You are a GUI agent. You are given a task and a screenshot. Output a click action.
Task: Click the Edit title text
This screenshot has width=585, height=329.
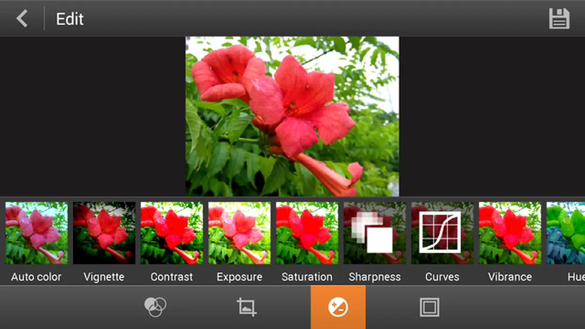(70, 19)
